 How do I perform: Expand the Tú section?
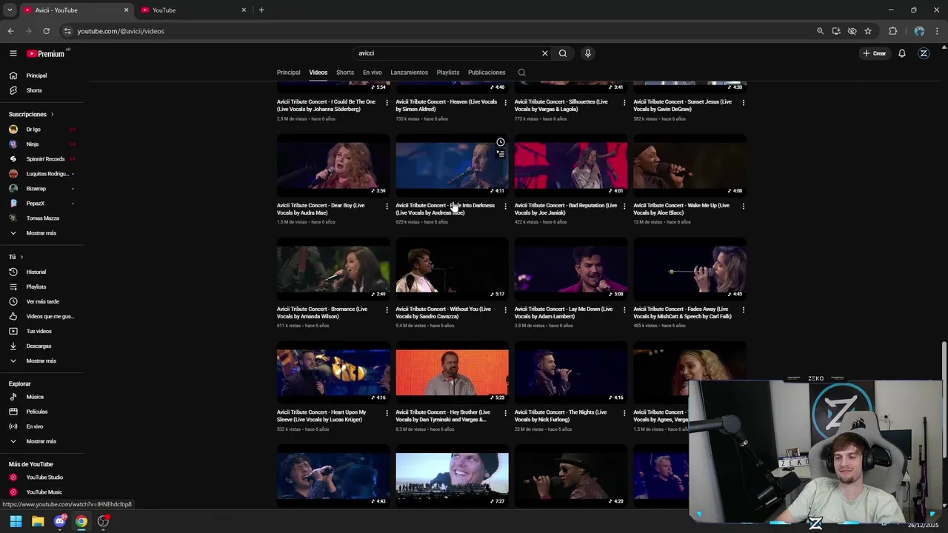[16, 257]
